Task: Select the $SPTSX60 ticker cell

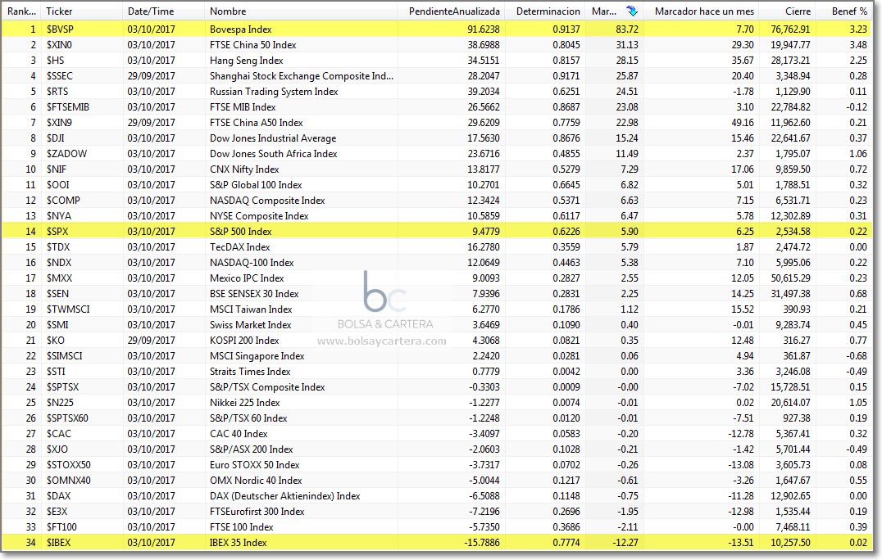Action: (67, 418)
